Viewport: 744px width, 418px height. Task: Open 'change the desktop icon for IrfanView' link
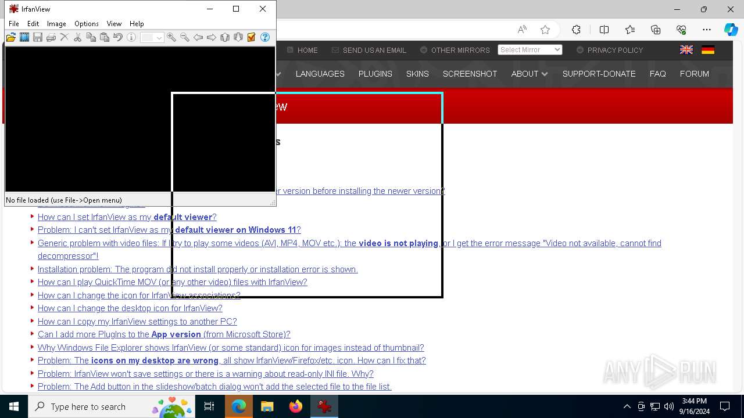click(x=130, y=308)
